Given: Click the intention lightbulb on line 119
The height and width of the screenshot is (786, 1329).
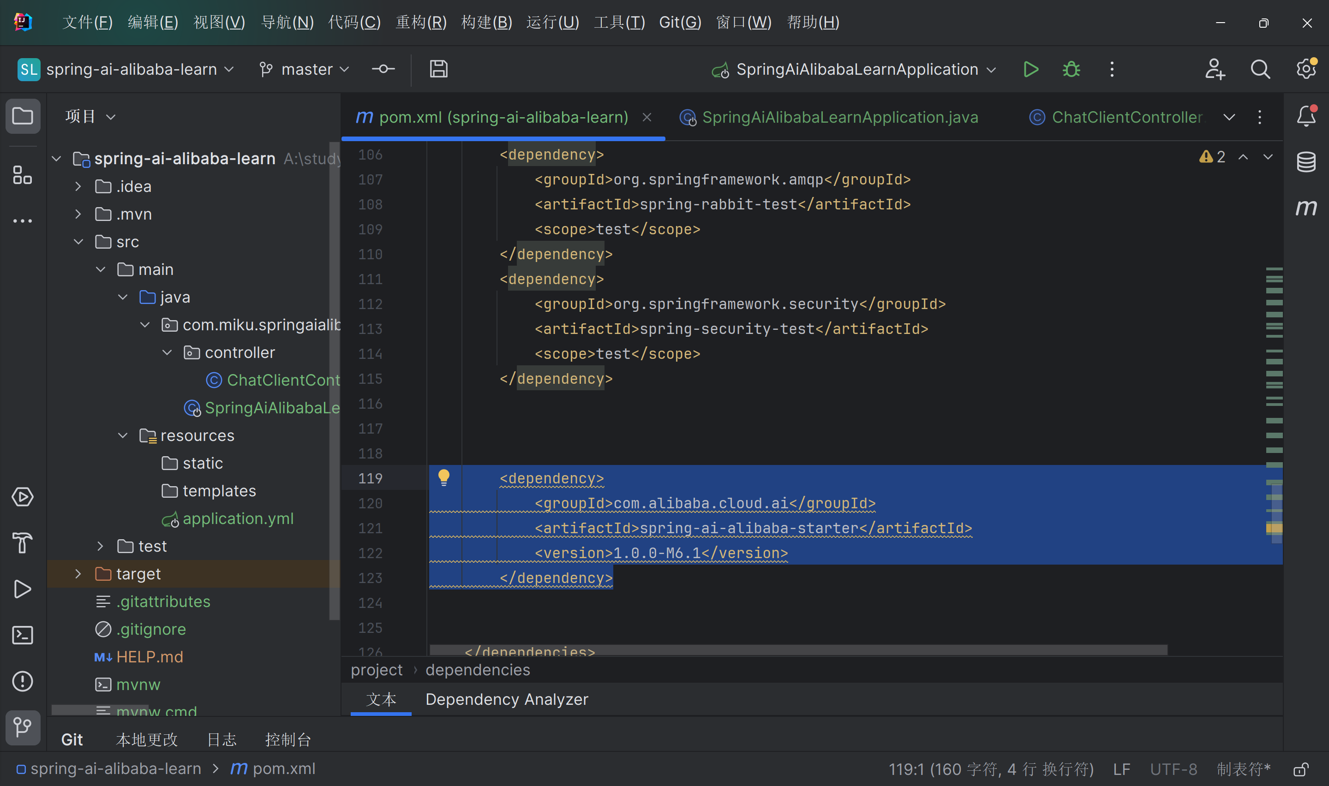Looking at the screenshot, I should click(444, 477).
